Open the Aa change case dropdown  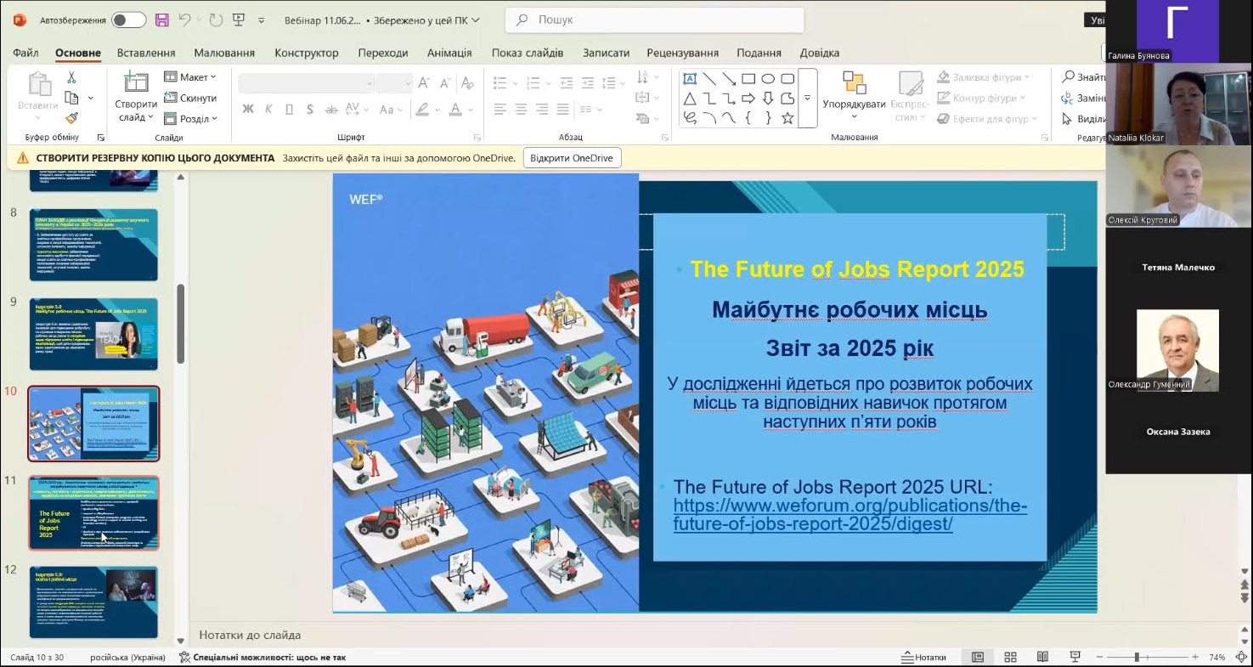tap(391, 109)
